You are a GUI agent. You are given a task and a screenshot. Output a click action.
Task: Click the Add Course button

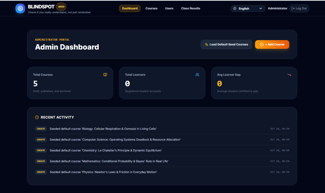pos(272,44)
